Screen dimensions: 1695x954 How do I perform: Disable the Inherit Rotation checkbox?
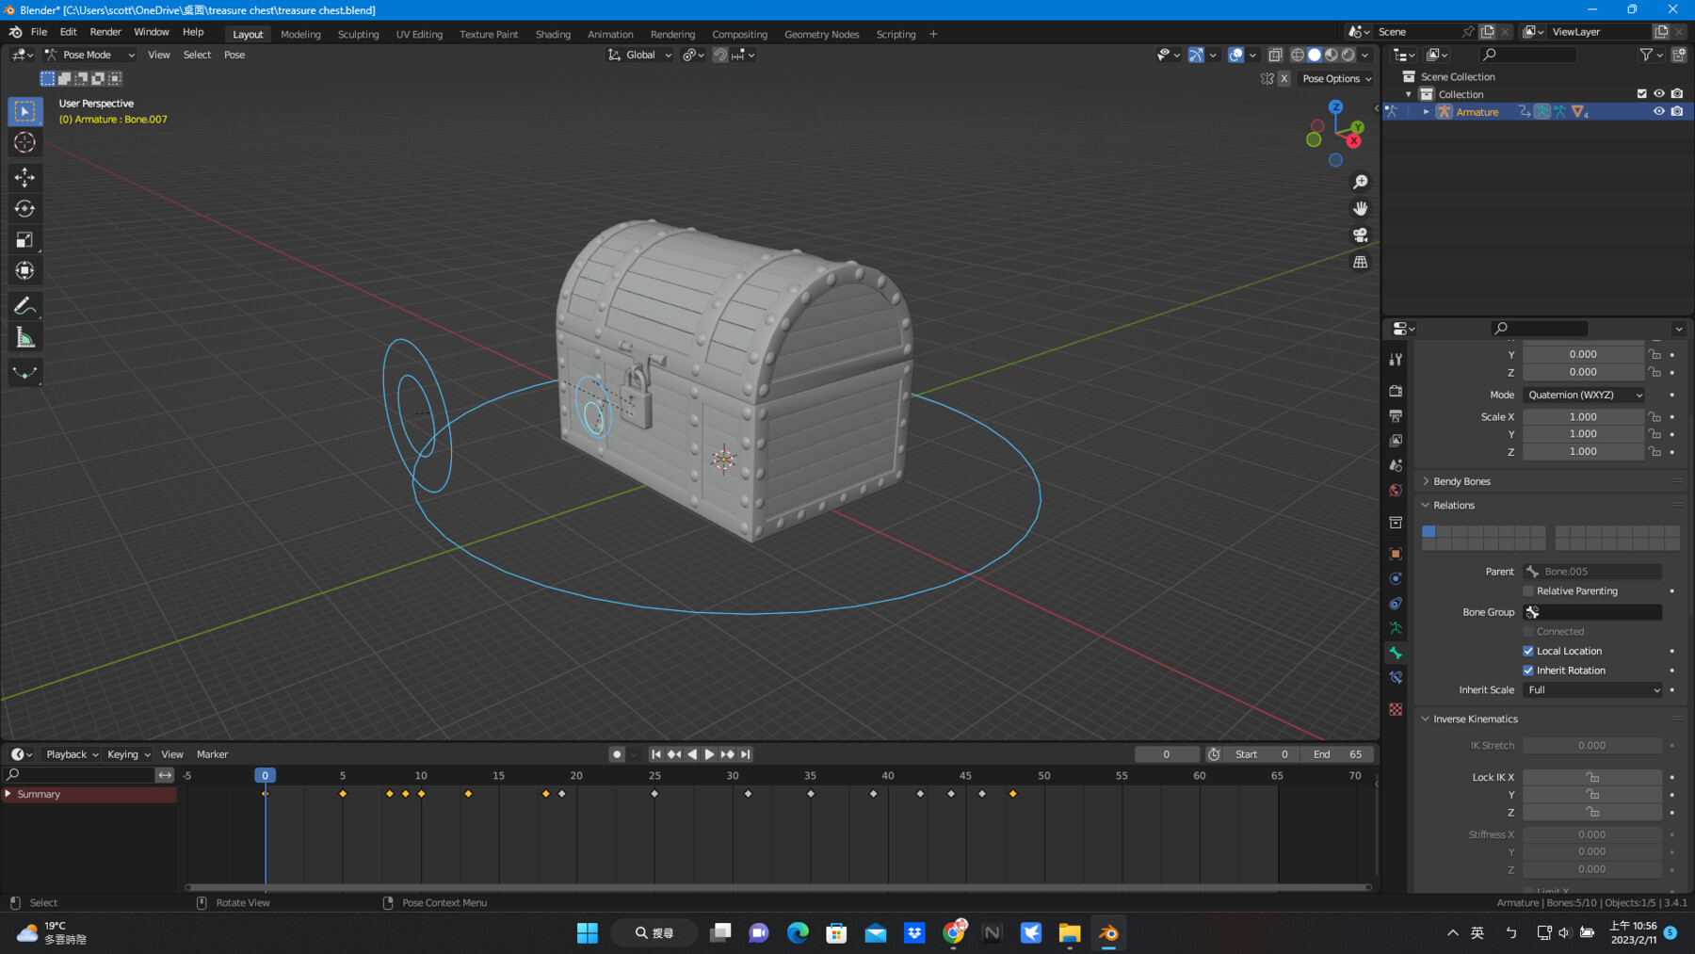1528,670
